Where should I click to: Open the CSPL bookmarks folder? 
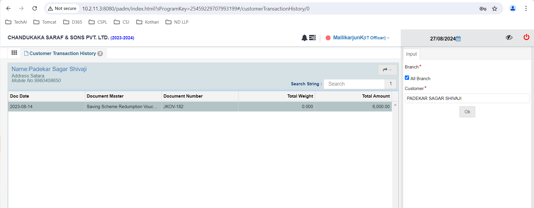pyautogui.click(x=98, y=22)
